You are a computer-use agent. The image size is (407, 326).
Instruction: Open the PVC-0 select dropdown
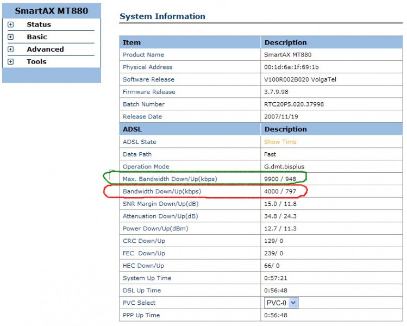coord(281,303)
